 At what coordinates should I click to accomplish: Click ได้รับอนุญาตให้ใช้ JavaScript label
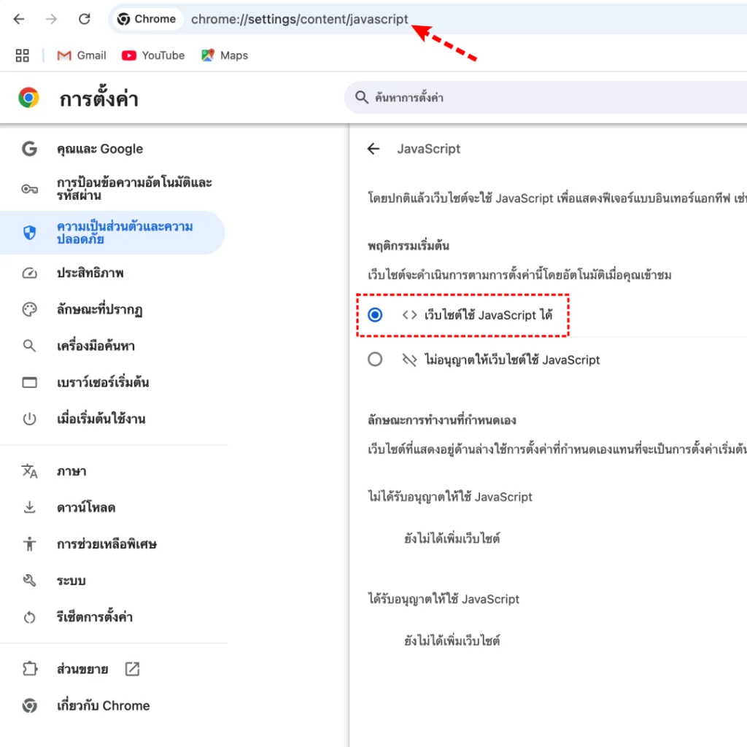(x=444, y=599)
